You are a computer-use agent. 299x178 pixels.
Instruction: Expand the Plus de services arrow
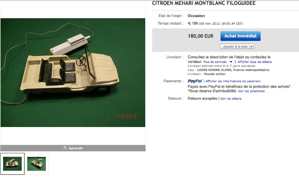click(x=231, y=62)
